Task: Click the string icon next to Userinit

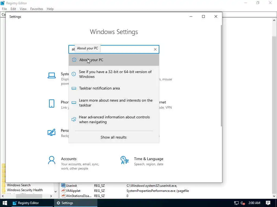Action: click(x=63, y=185)
